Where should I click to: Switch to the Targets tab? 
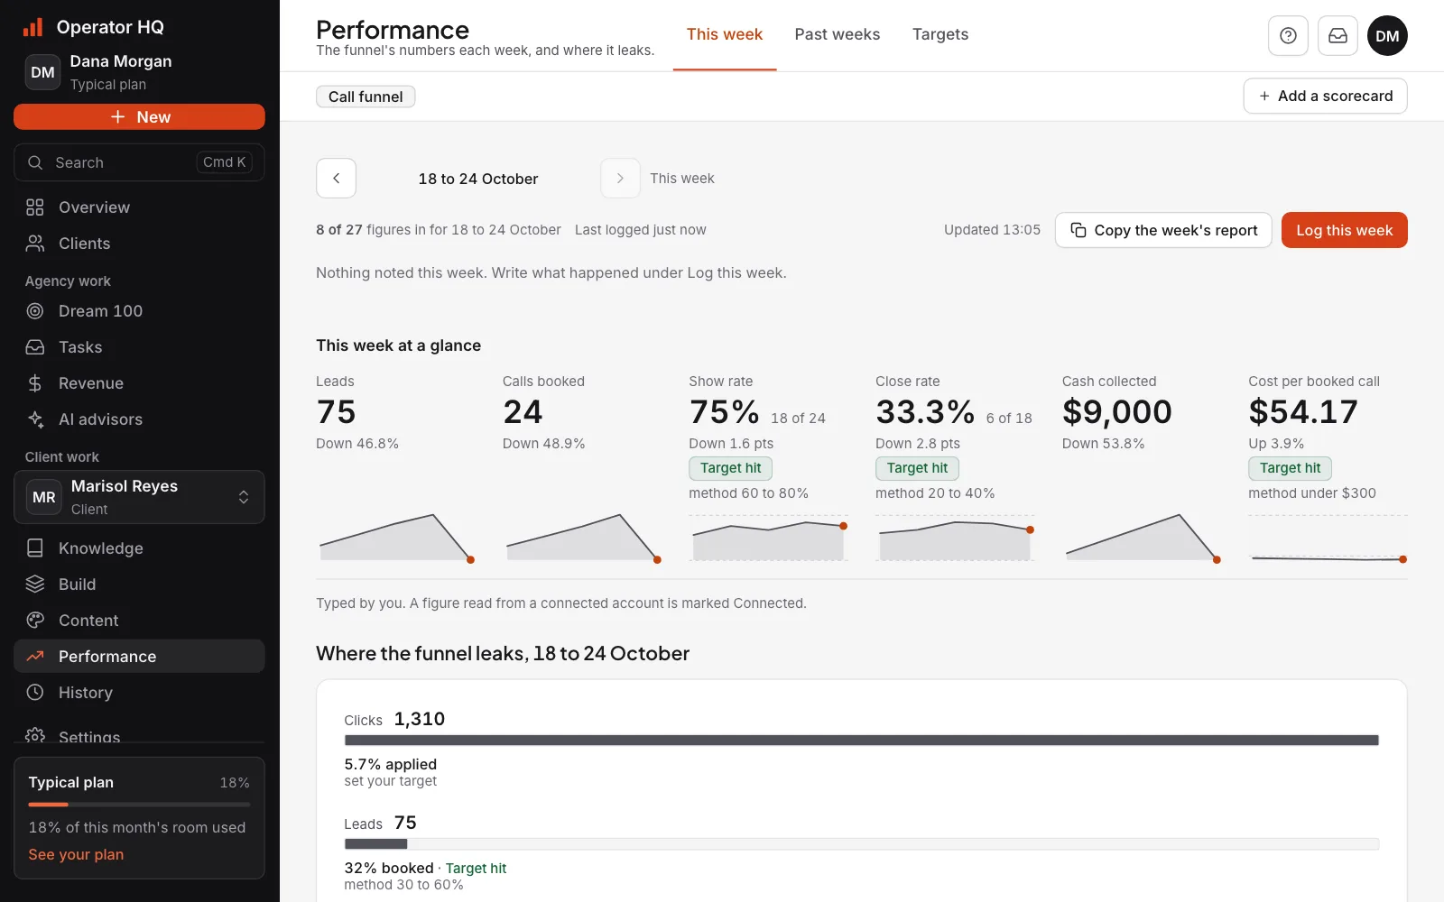point(940,35)
